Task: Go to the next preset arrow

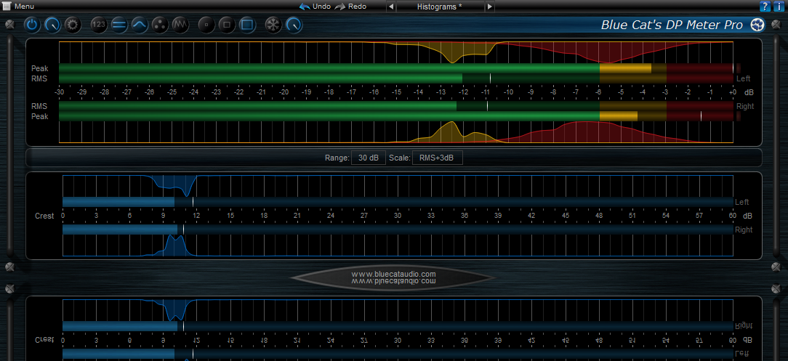Action: pos(489,6)
